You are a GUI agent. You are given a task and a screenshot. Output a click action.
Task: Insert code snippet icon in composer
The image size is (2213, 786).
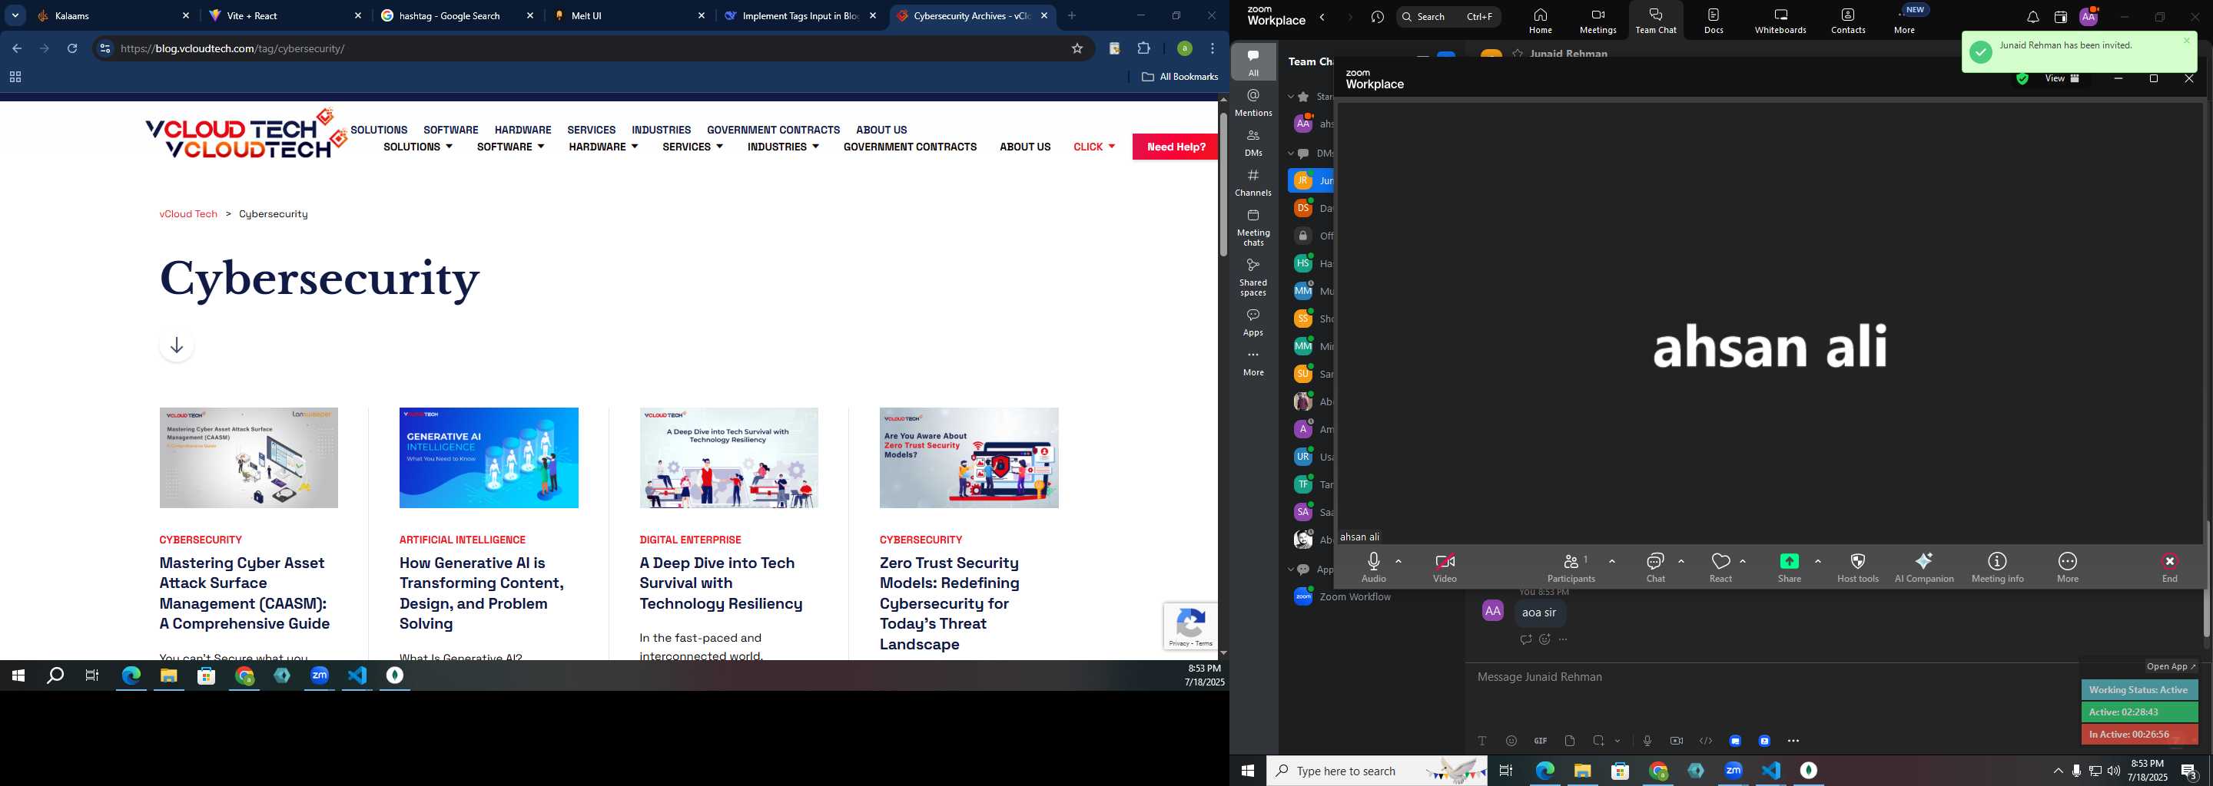1705,741
